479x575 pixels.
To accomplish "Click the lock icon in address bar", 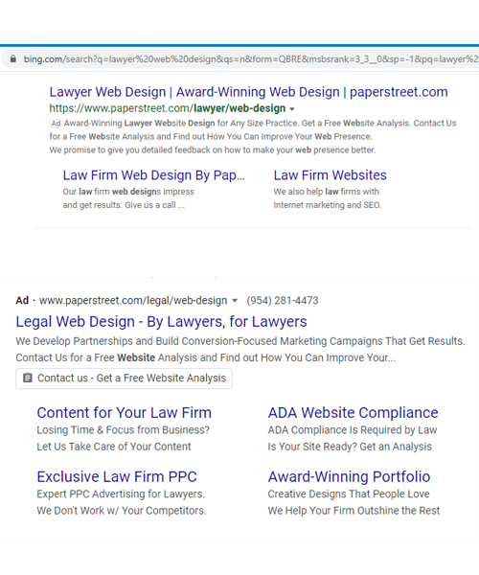I will 13,58.
